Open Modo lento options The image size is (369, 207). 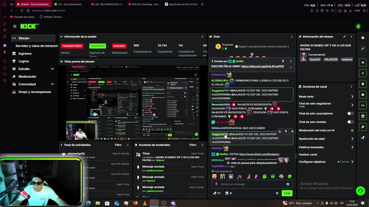(352, 97)
